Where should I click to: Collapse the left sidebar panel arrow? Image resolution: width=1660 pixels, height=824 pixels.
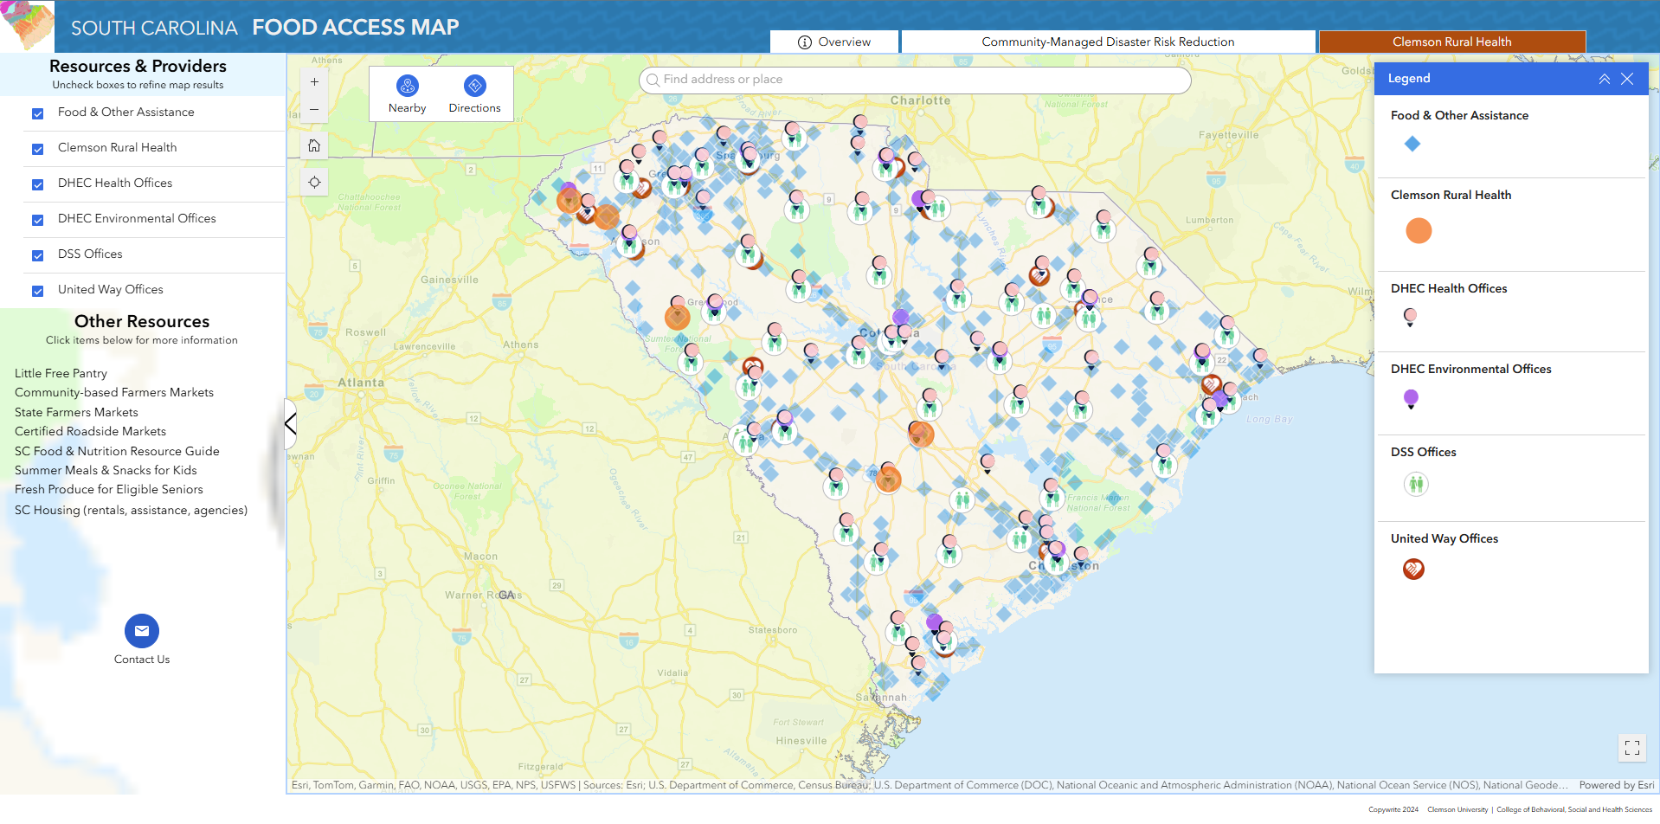tap(291, 424)
